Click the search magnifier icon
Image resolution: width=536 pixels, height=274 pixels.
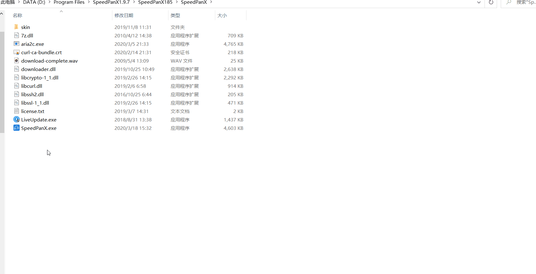509,2
